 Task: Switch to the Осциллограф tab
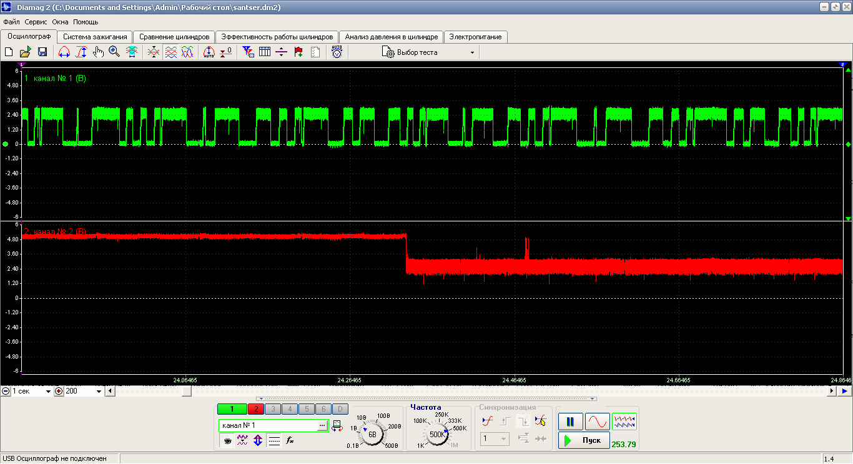pyautogui.click(x=29, y=36)
